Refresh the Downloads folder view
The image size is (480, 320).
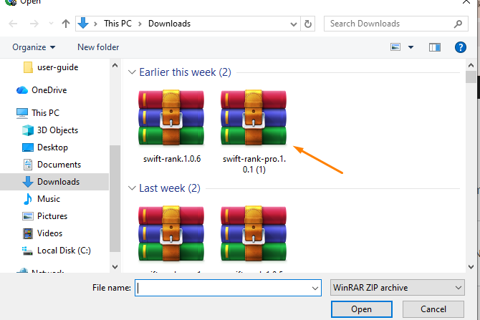click(x=308, y=24)
